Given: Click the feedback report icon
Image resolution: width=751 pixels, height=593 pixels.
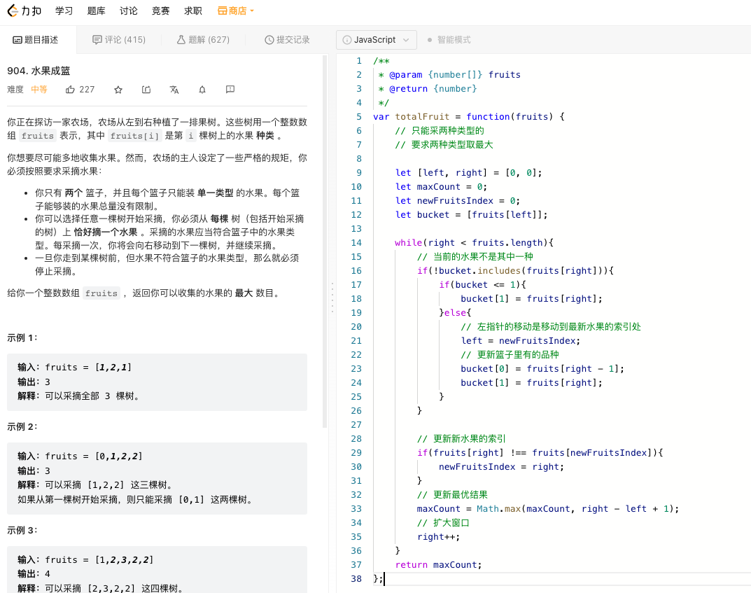Looking at the screenshot, I should [230, 90].
